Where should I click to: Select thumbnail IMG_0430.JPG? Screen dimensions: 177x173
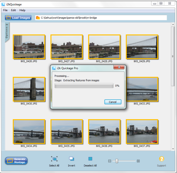tap(29, 89)
